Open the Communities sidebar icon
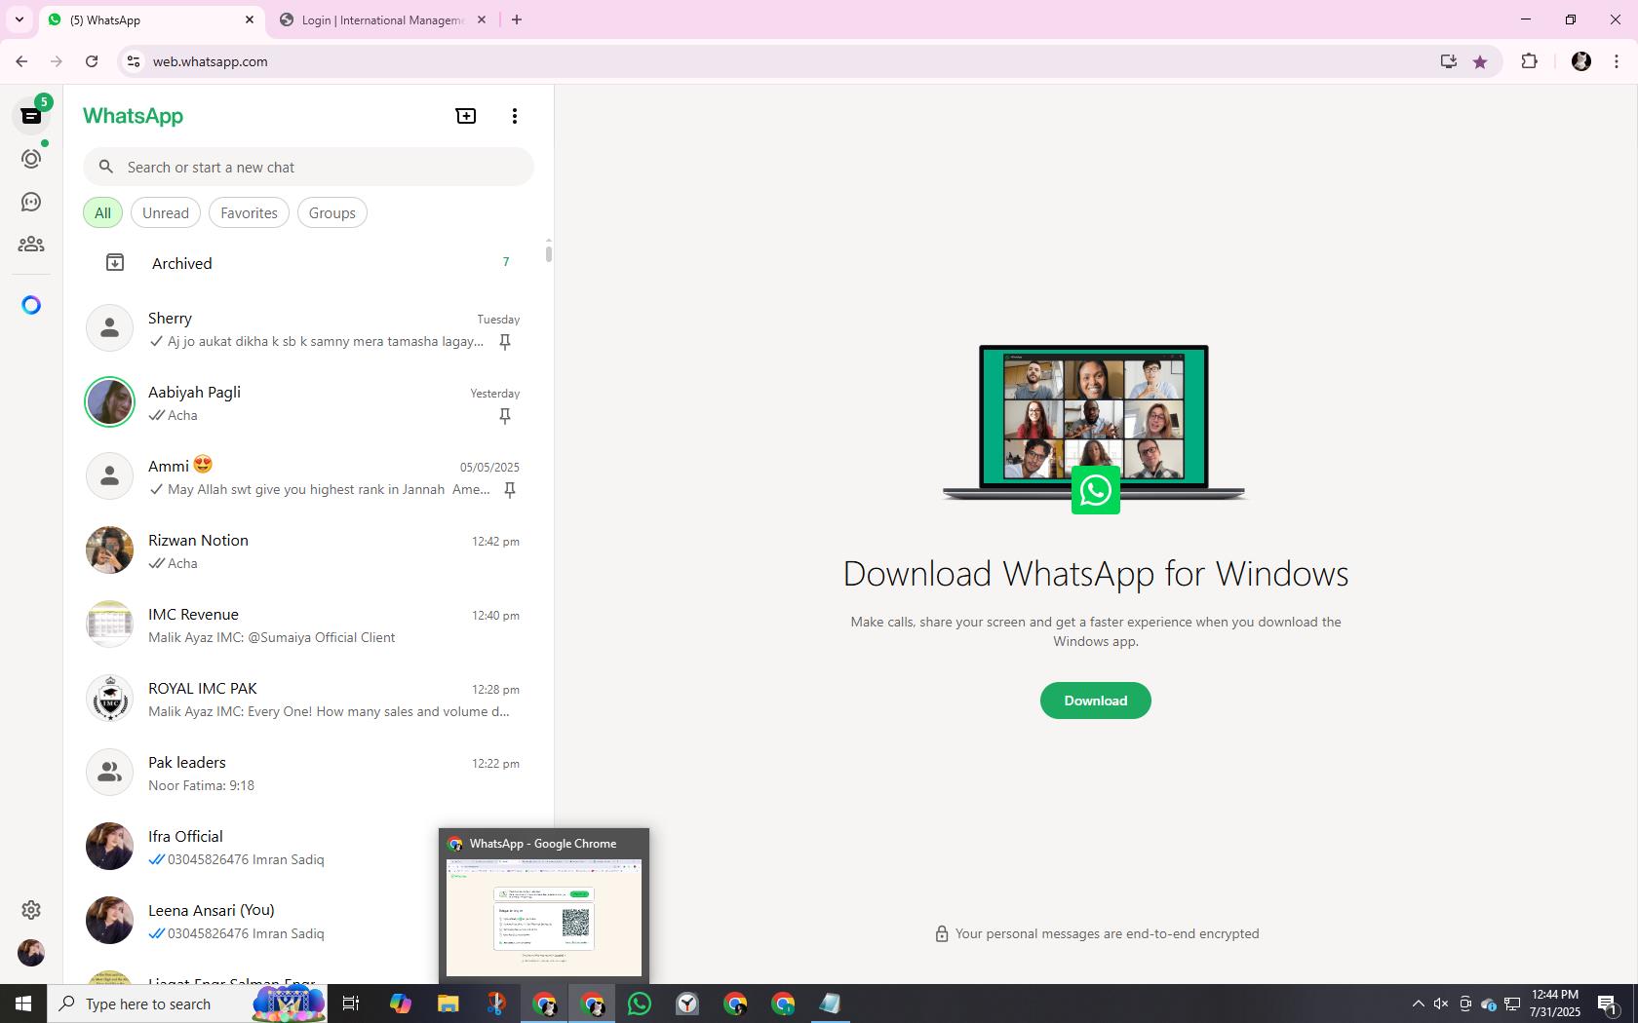The height and width of the screenshot is (1023, 1638). coord(31,245)
